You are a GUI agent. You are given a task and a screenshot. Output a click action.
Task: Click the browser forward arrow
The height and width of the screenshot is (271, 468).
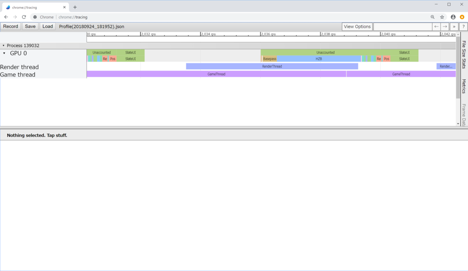pyautogui.click(x=15, y=17)
